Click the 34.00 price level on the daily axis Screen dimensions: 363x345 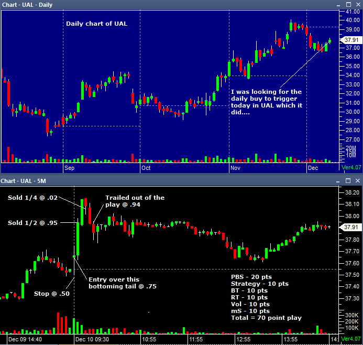[353, 75]
